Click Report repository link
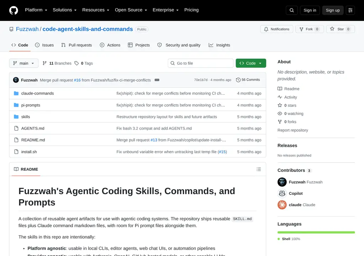 click(x=293, y=130)
